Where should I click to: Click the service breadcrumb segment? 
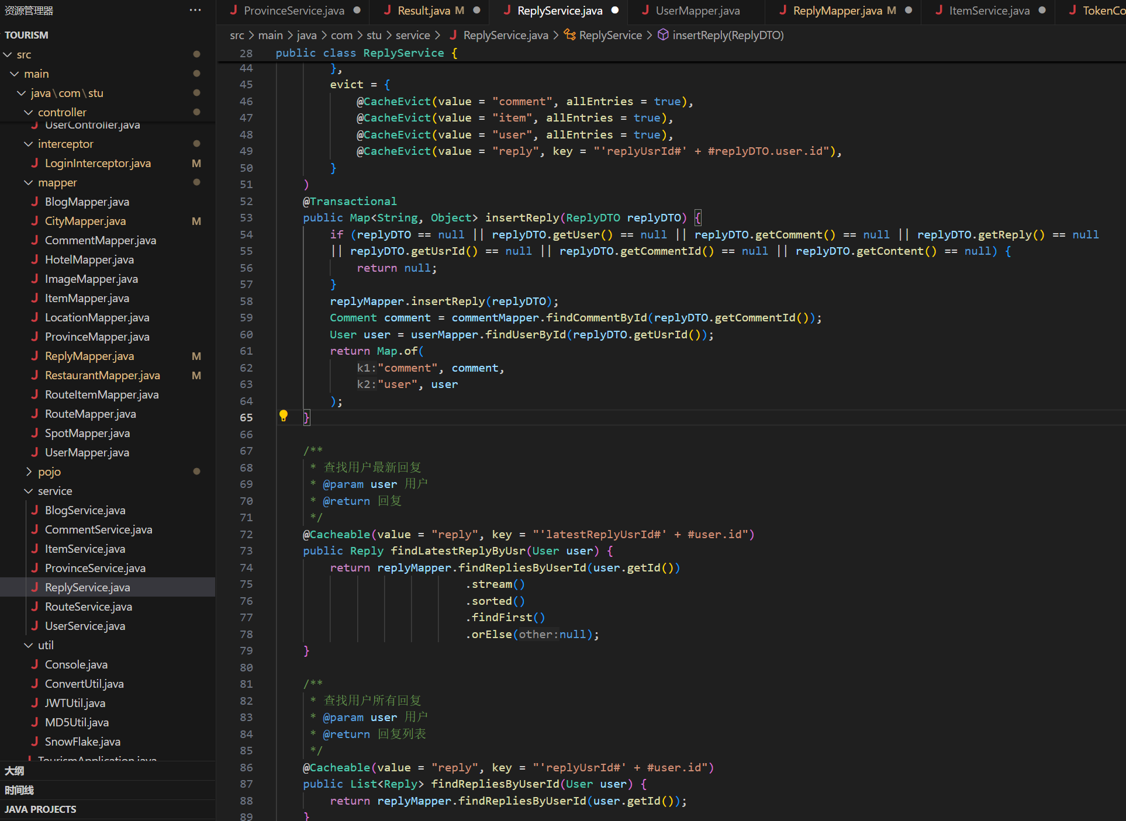click(412, 35)
